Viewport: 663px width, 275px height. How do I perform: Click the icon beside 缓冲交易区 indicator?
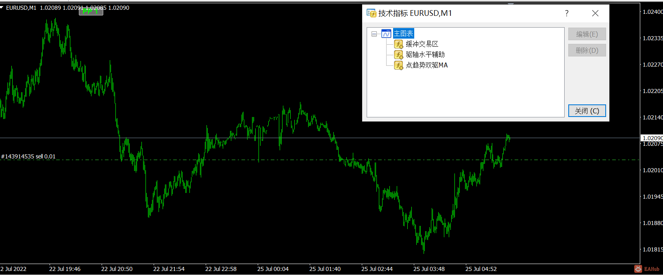pos(399,44)
